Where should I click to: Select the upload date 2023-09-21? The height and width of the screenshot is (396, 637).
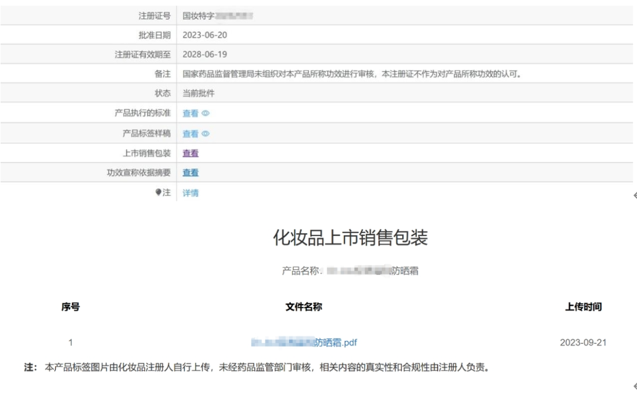pos(583,342)
